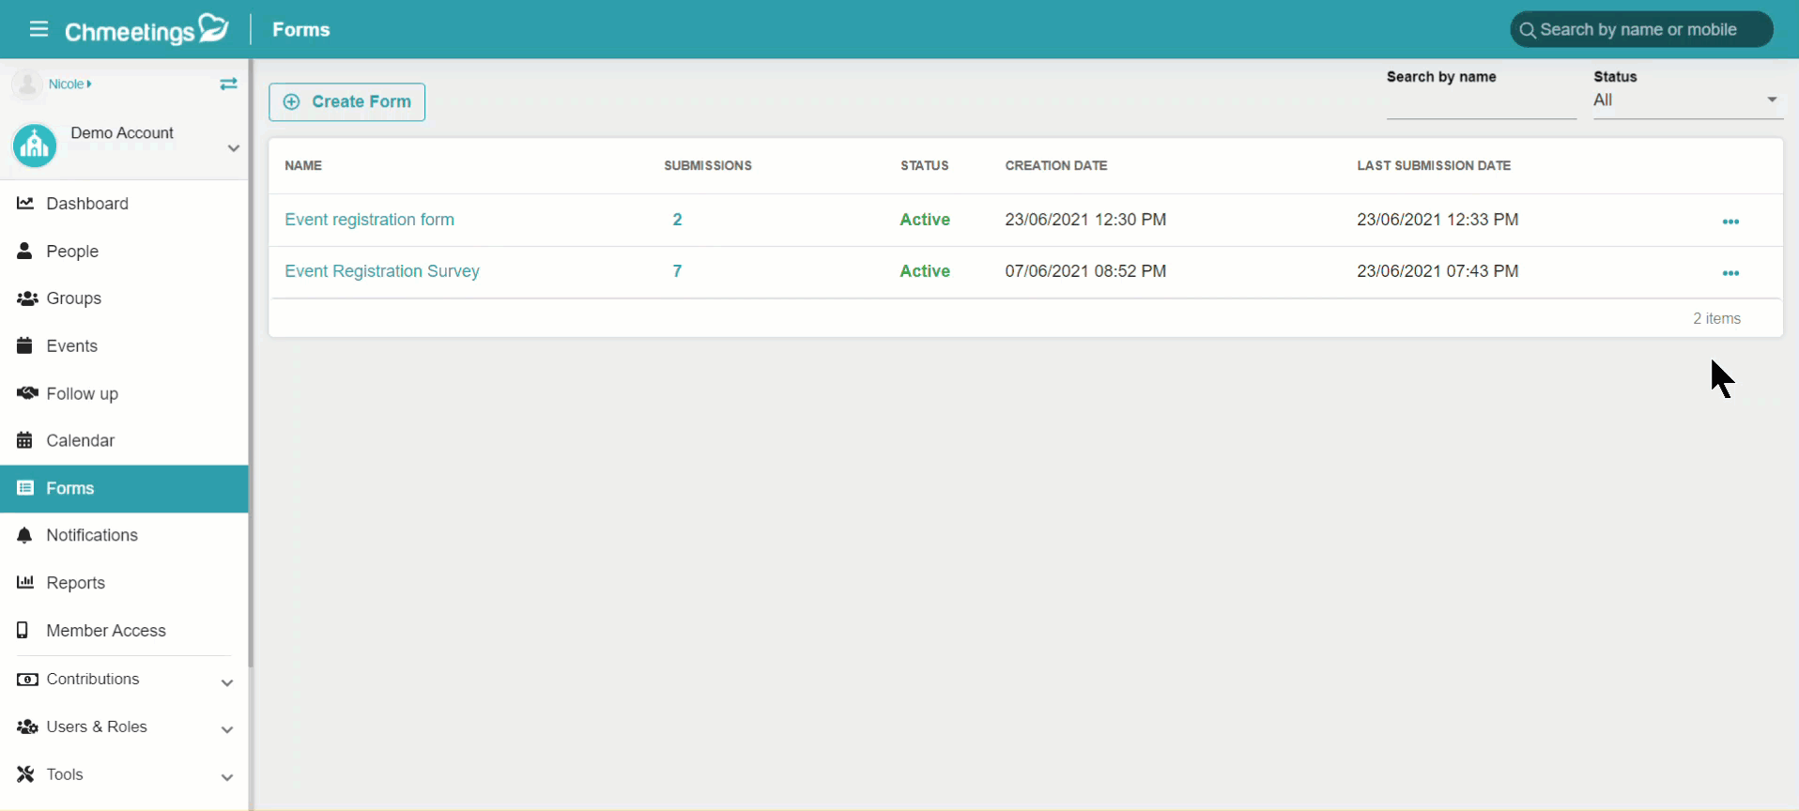Click the Notifications bell icon

pyautogui.click(x=25, y=535)
